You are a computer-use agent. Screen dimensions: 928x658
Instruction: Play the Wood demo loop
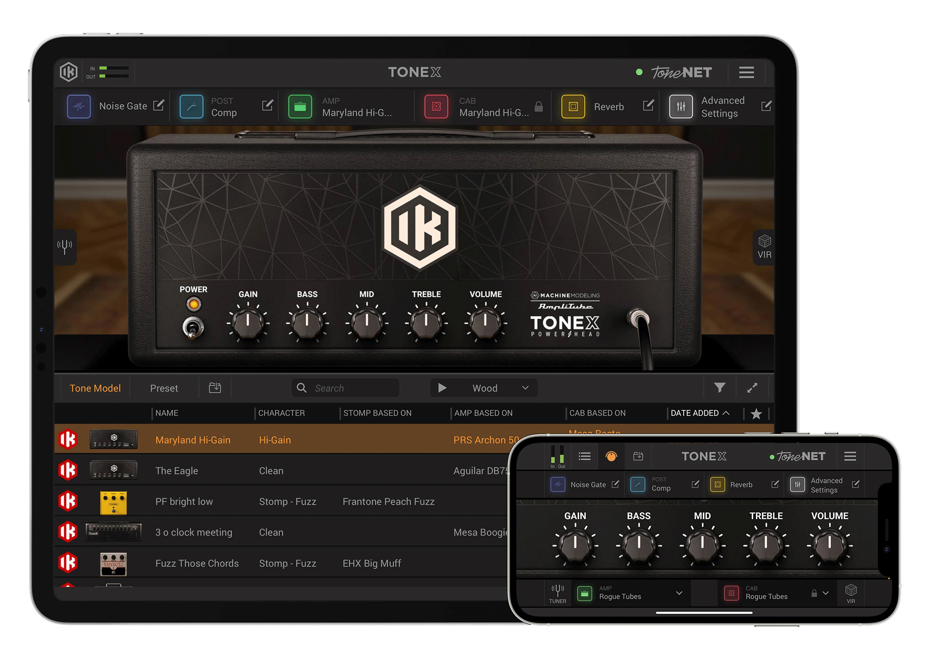(442, 388)
